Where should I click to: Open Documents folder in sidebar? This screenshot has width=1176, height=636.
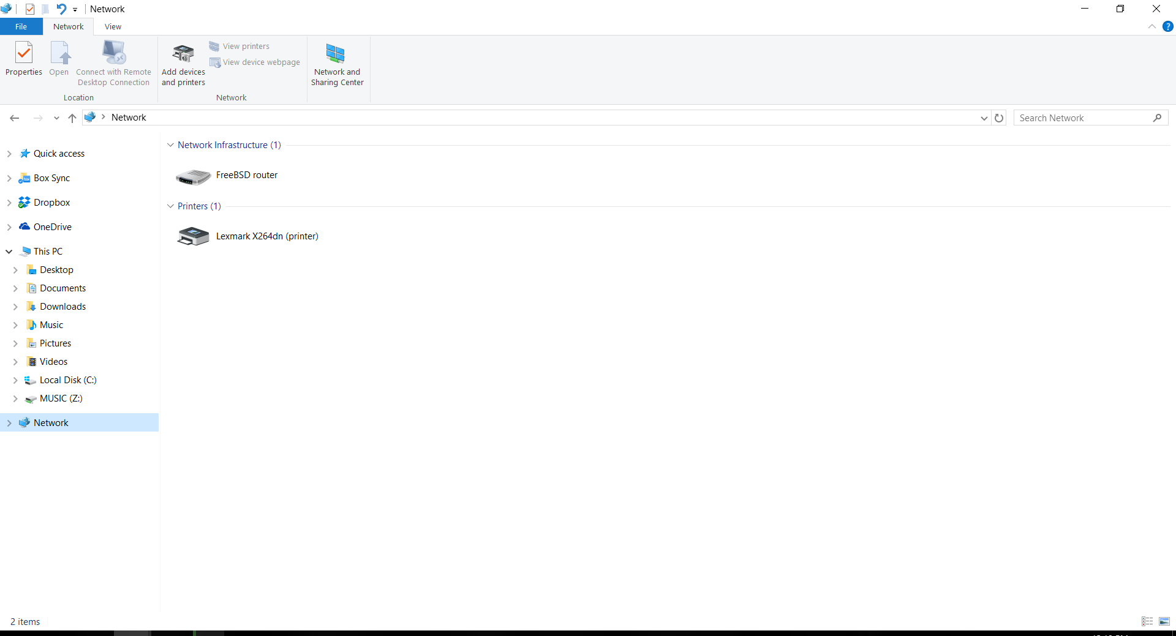(62, 288)
